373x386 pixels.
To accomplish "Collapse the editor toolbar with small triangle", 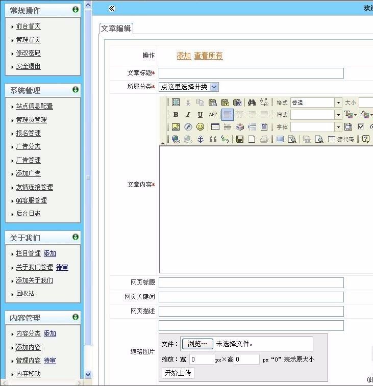I will 163,143.
